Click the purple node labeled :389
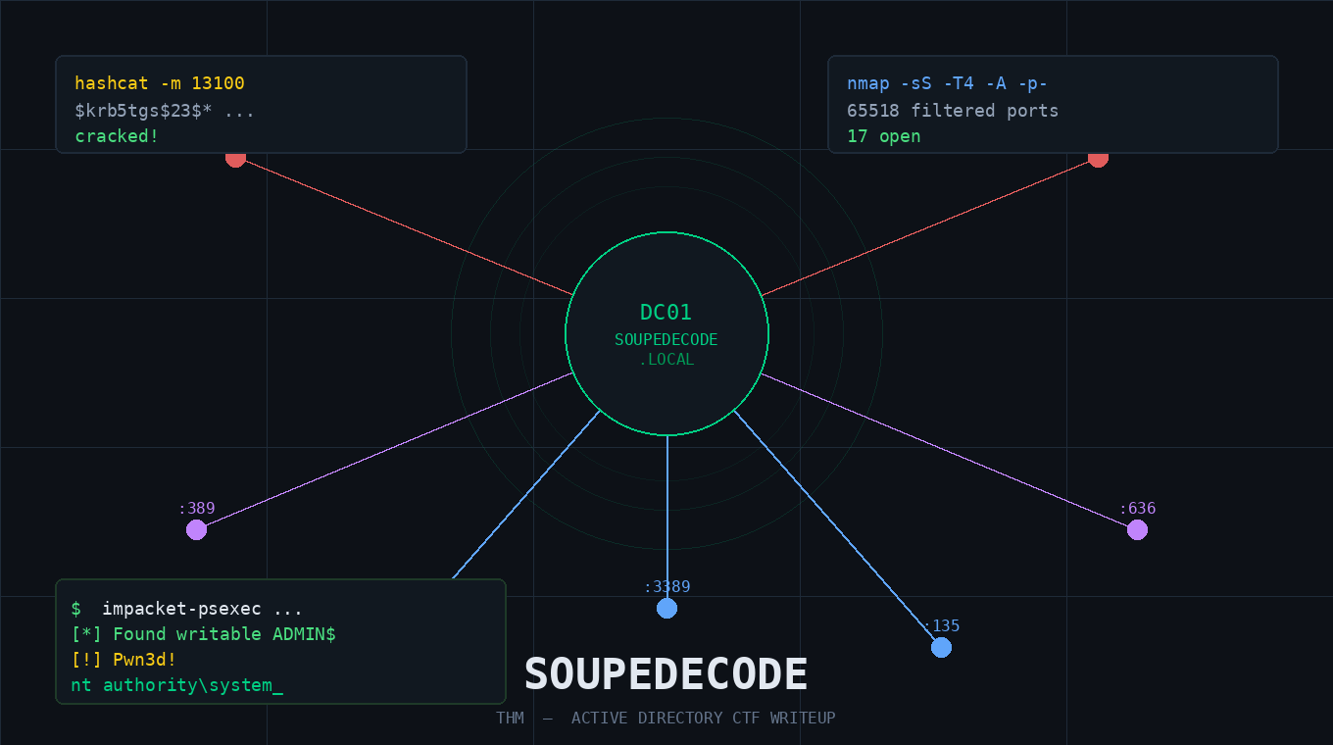 tap(196, 529)
